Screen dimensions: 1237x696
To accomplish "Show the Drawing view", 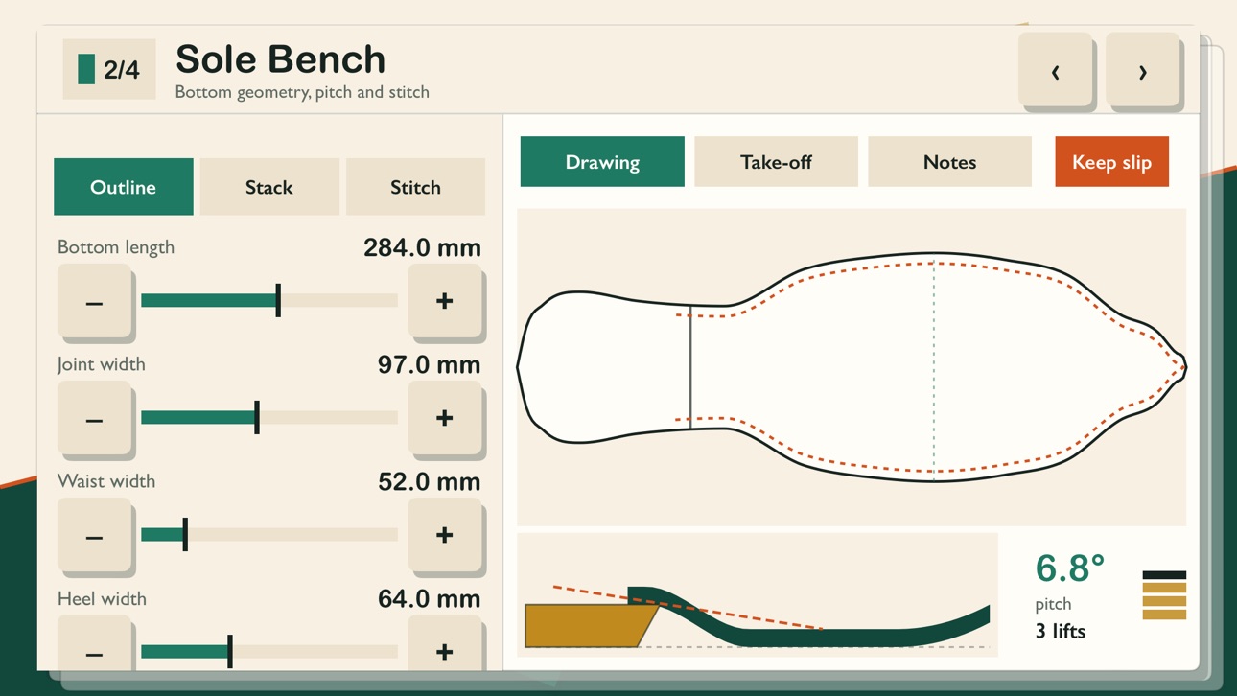I will click(602, 162).
